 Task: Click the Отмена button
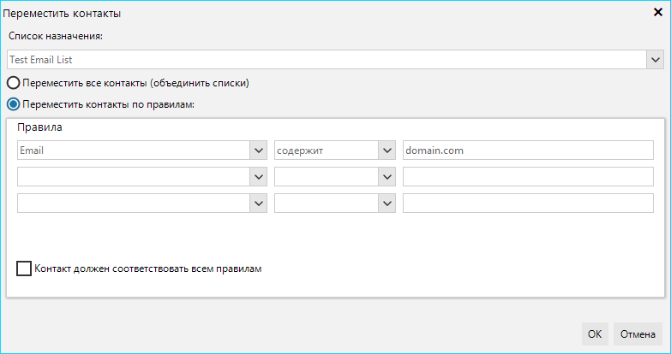click(638, 334)
